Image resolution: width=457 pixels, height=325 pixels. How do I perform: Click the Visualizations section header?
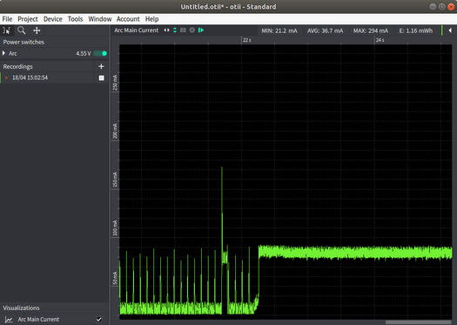[21, 308]
